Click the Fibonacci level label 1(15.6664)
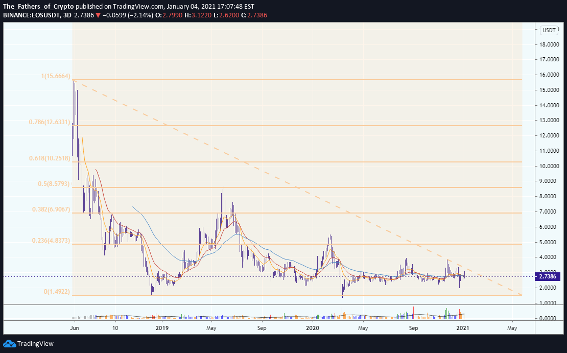 tap(56, 76)
